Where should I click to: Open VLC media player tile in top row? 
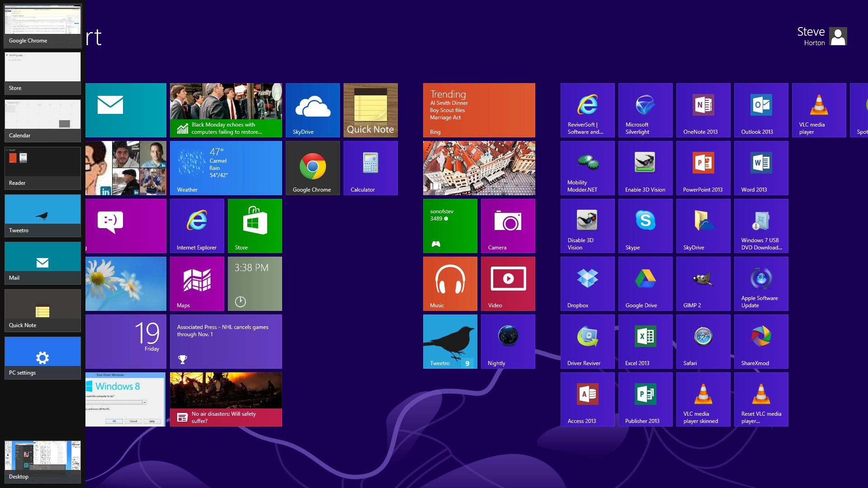coord(819,110)
